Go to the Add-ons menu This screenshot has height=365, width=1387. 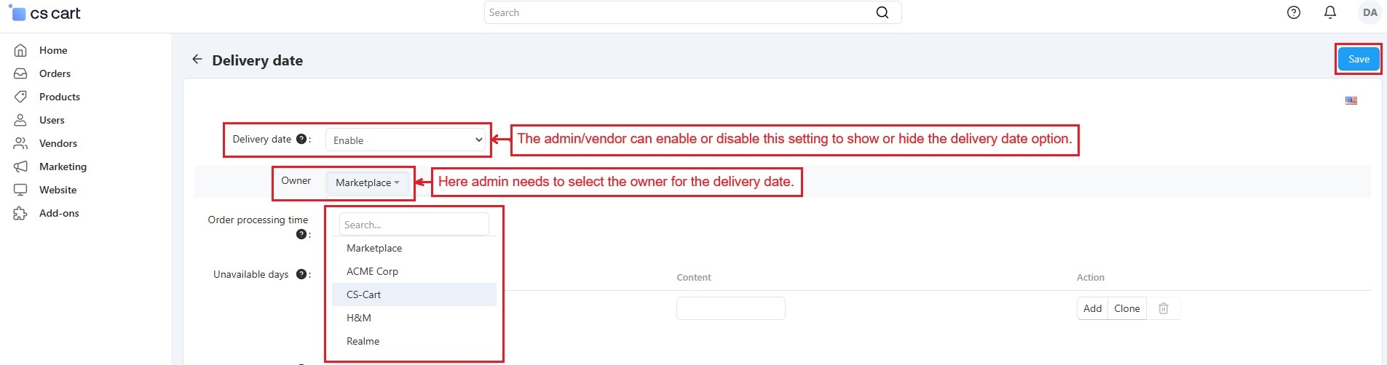(x=59, y=213)
